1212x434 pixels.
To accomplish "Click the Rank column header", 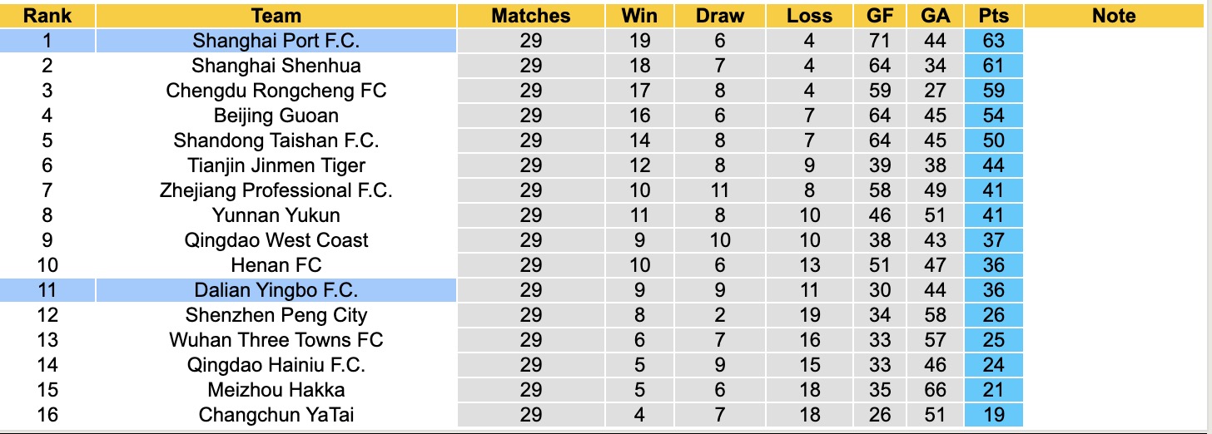I will click(47, 16).
